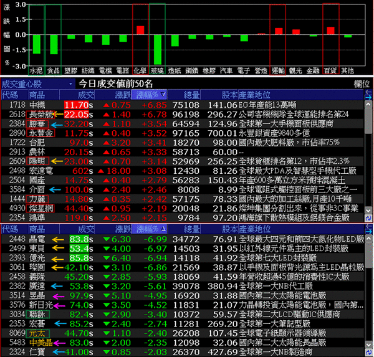Click the 造紙 sector label

(175, 70)
